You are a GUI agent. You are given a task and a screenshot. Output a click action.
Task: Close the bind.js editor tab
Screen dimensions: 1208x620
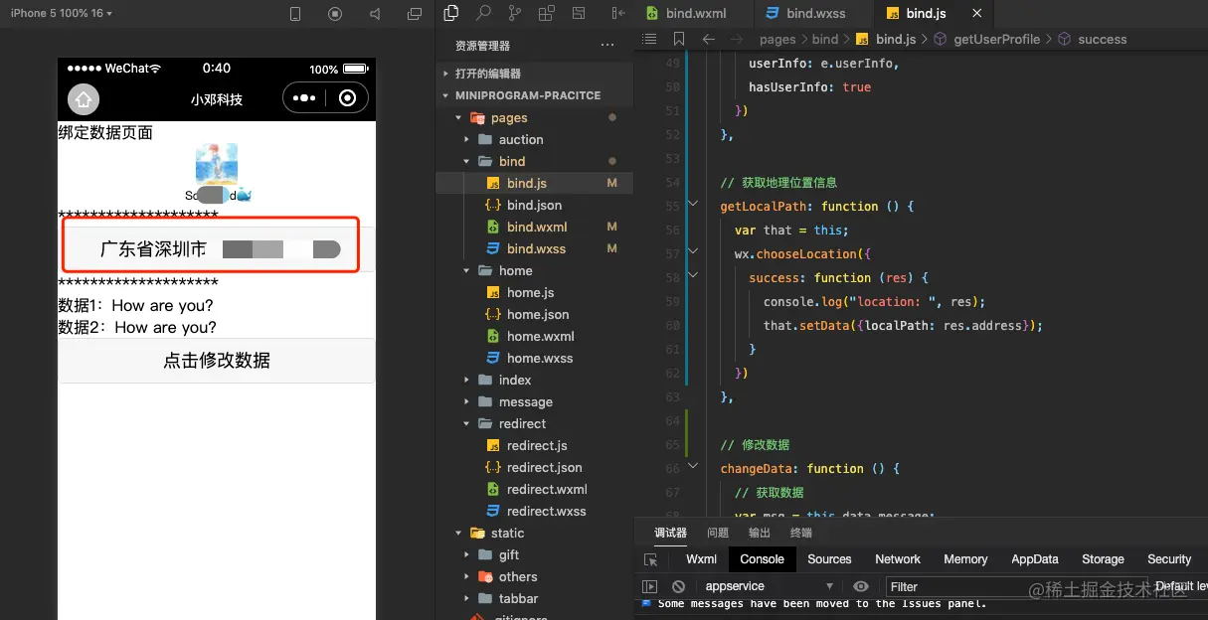click(x=977, y=13)
